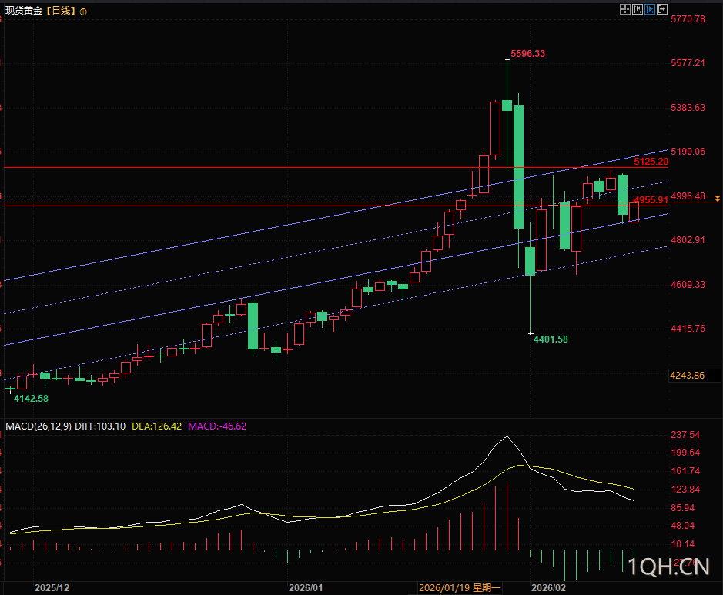The height and width of the screenshot is (595, 723).
Task: Click the 199.64 MACD axis label
Action: tap(685, 452)
